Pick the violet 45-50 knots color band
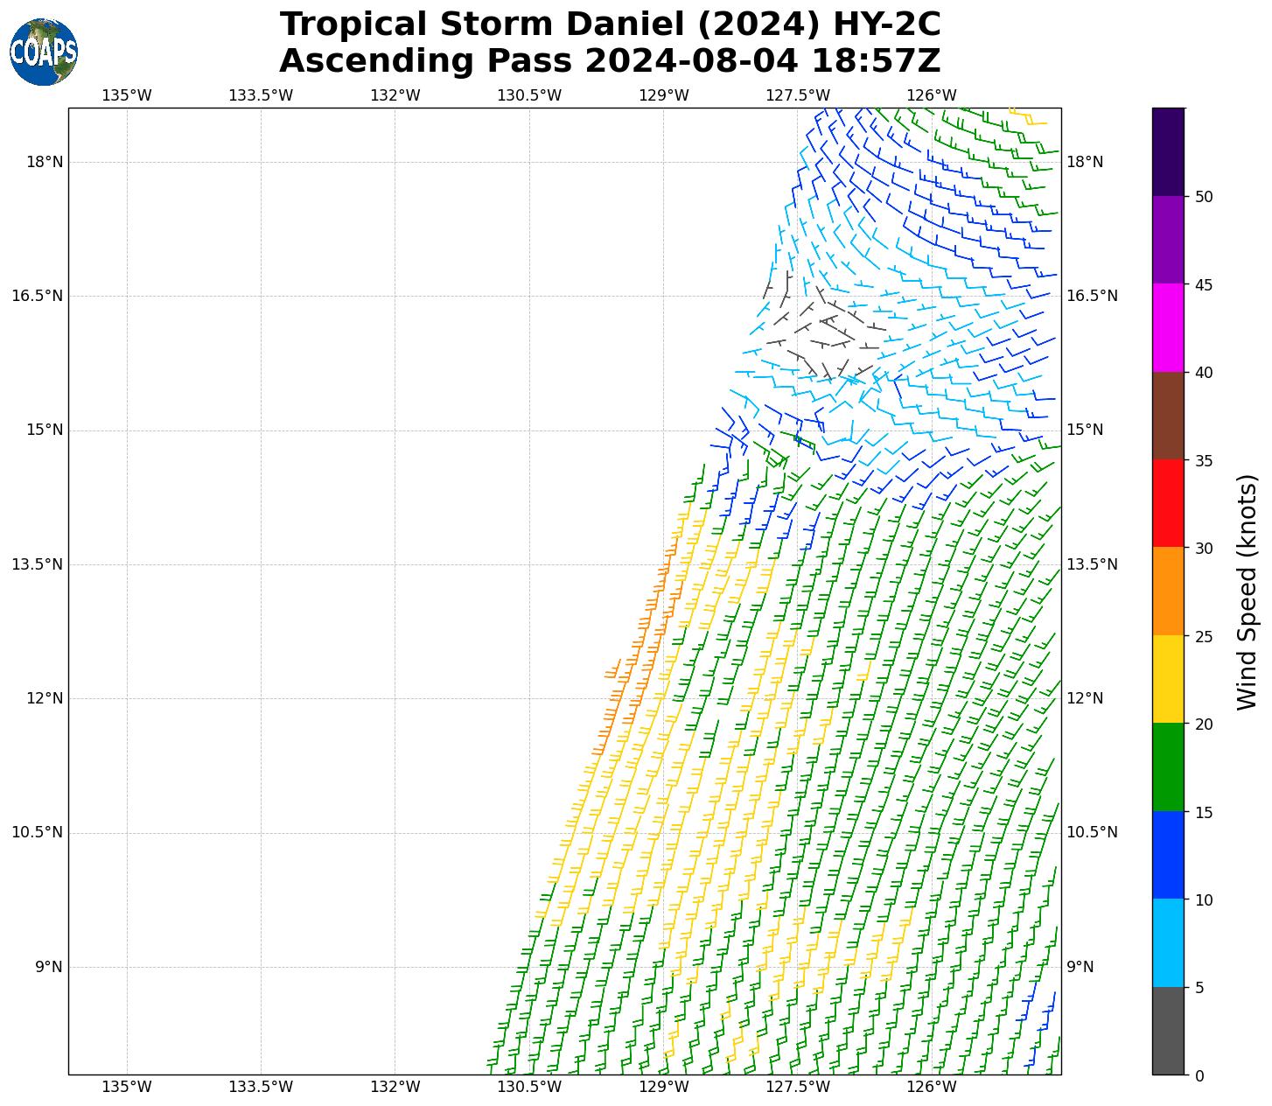The width and height of the screenshot is (1272, 1106). click(x=1167, y=240)
